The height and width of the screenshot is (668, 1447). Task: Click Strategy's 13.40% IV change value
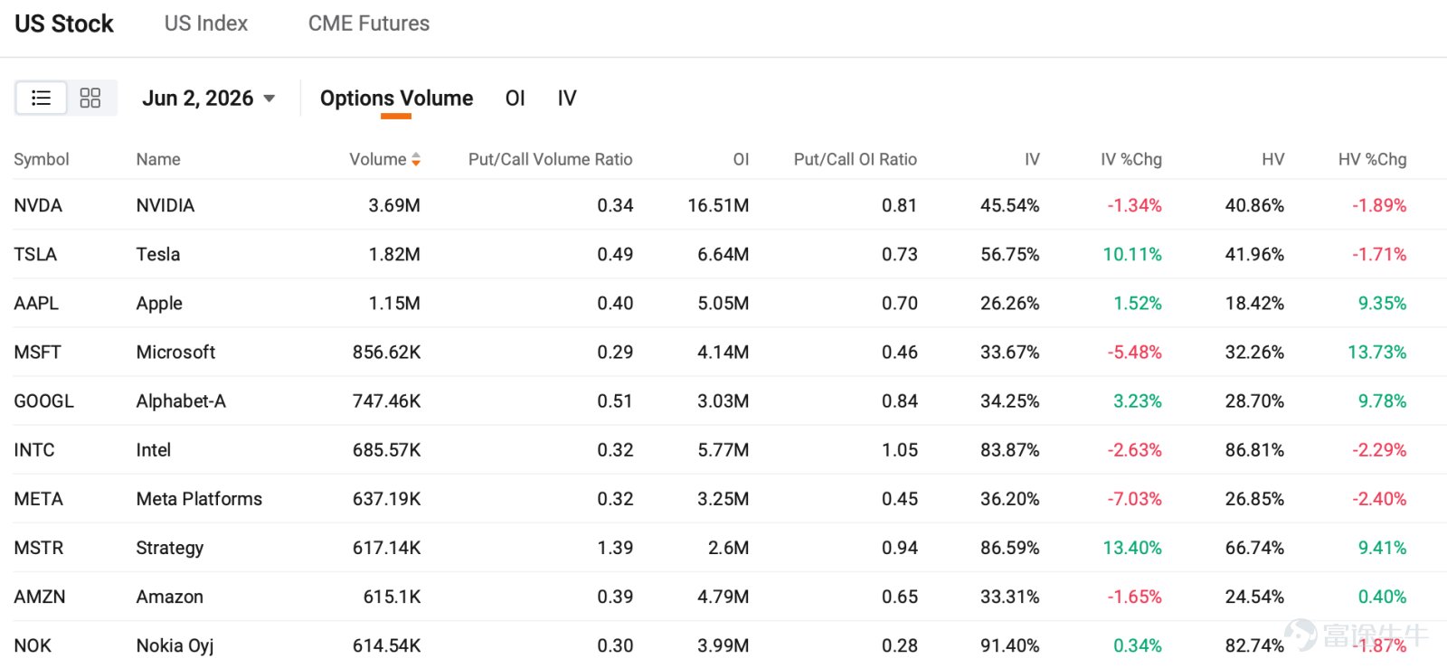tap(1132, 547)
